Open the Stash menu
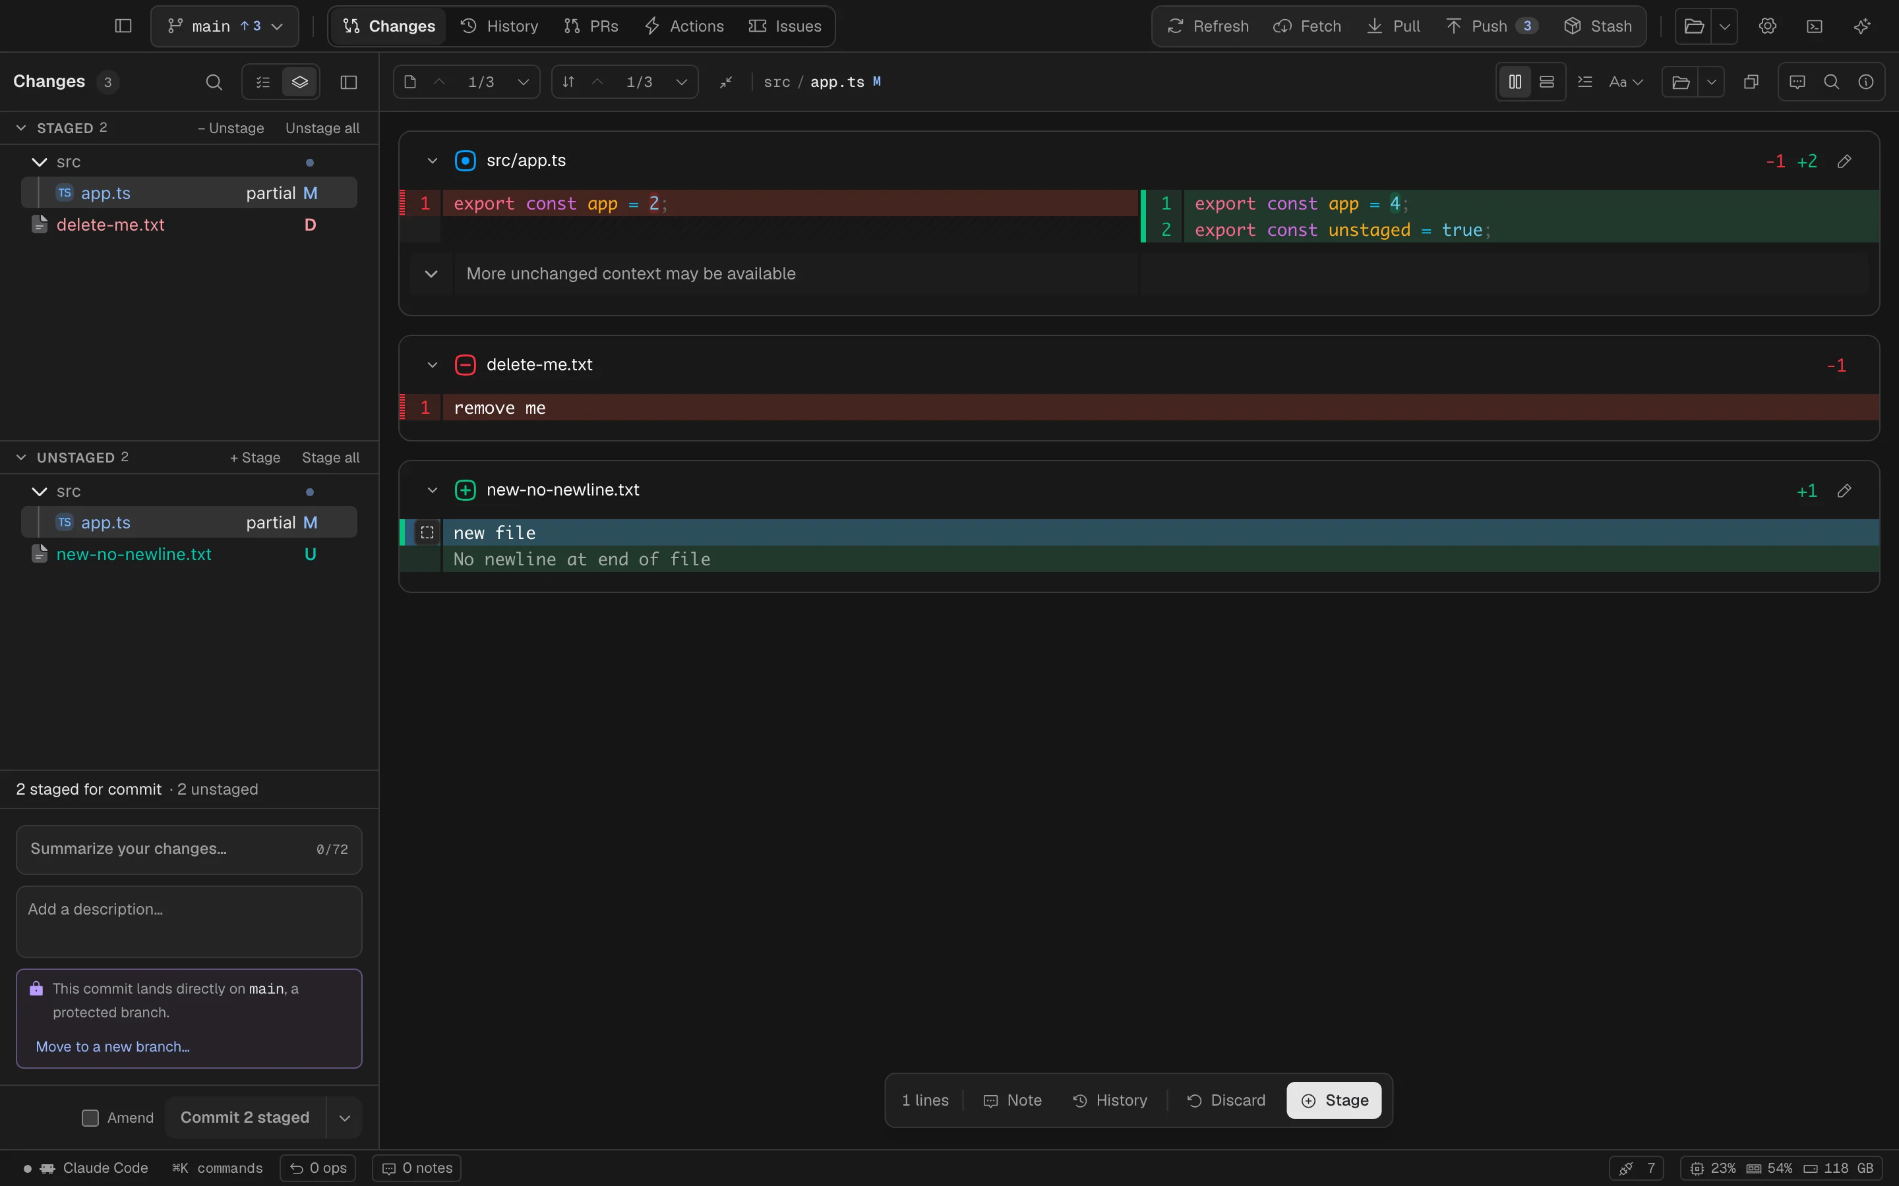Screen dimensions: 1899x1186 click(x=1598, y=26)
